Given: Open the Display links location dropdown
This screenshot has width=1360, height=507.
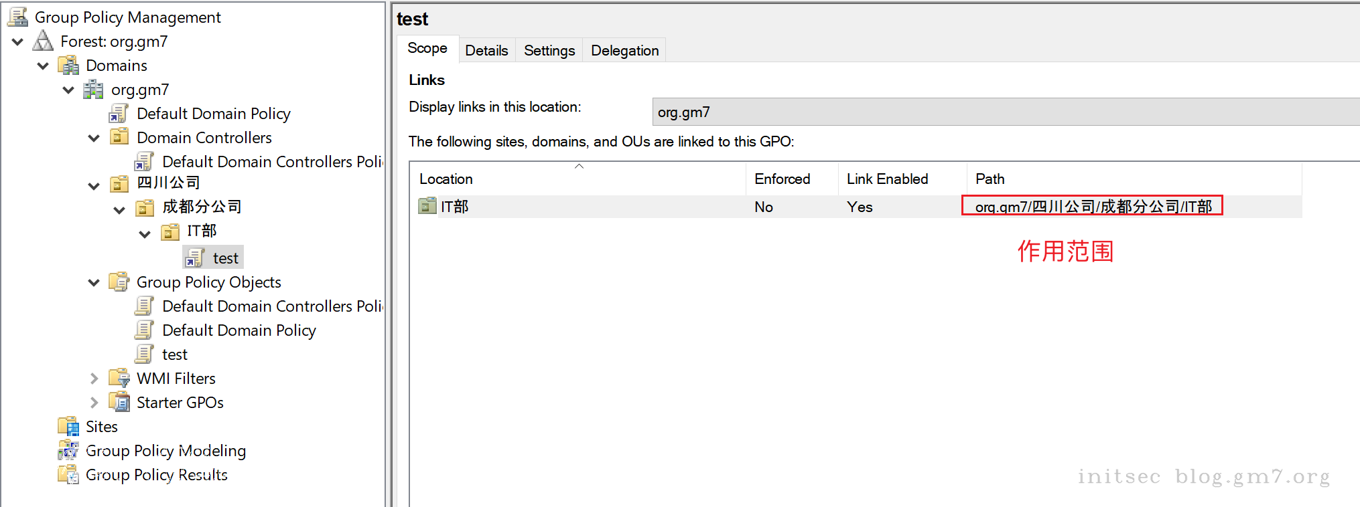Looking at the screenshot, I should pyautogui.click(x=1005, y=112).
